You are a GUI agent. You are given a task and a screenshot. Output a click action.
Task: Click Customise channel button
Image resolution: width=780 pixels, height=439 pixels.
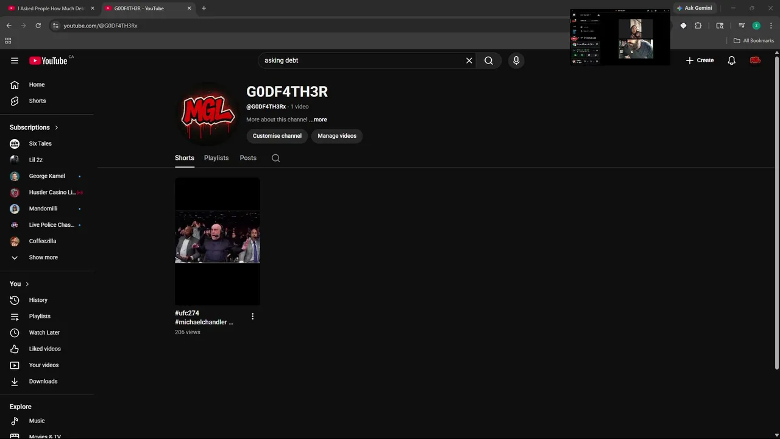277,136
